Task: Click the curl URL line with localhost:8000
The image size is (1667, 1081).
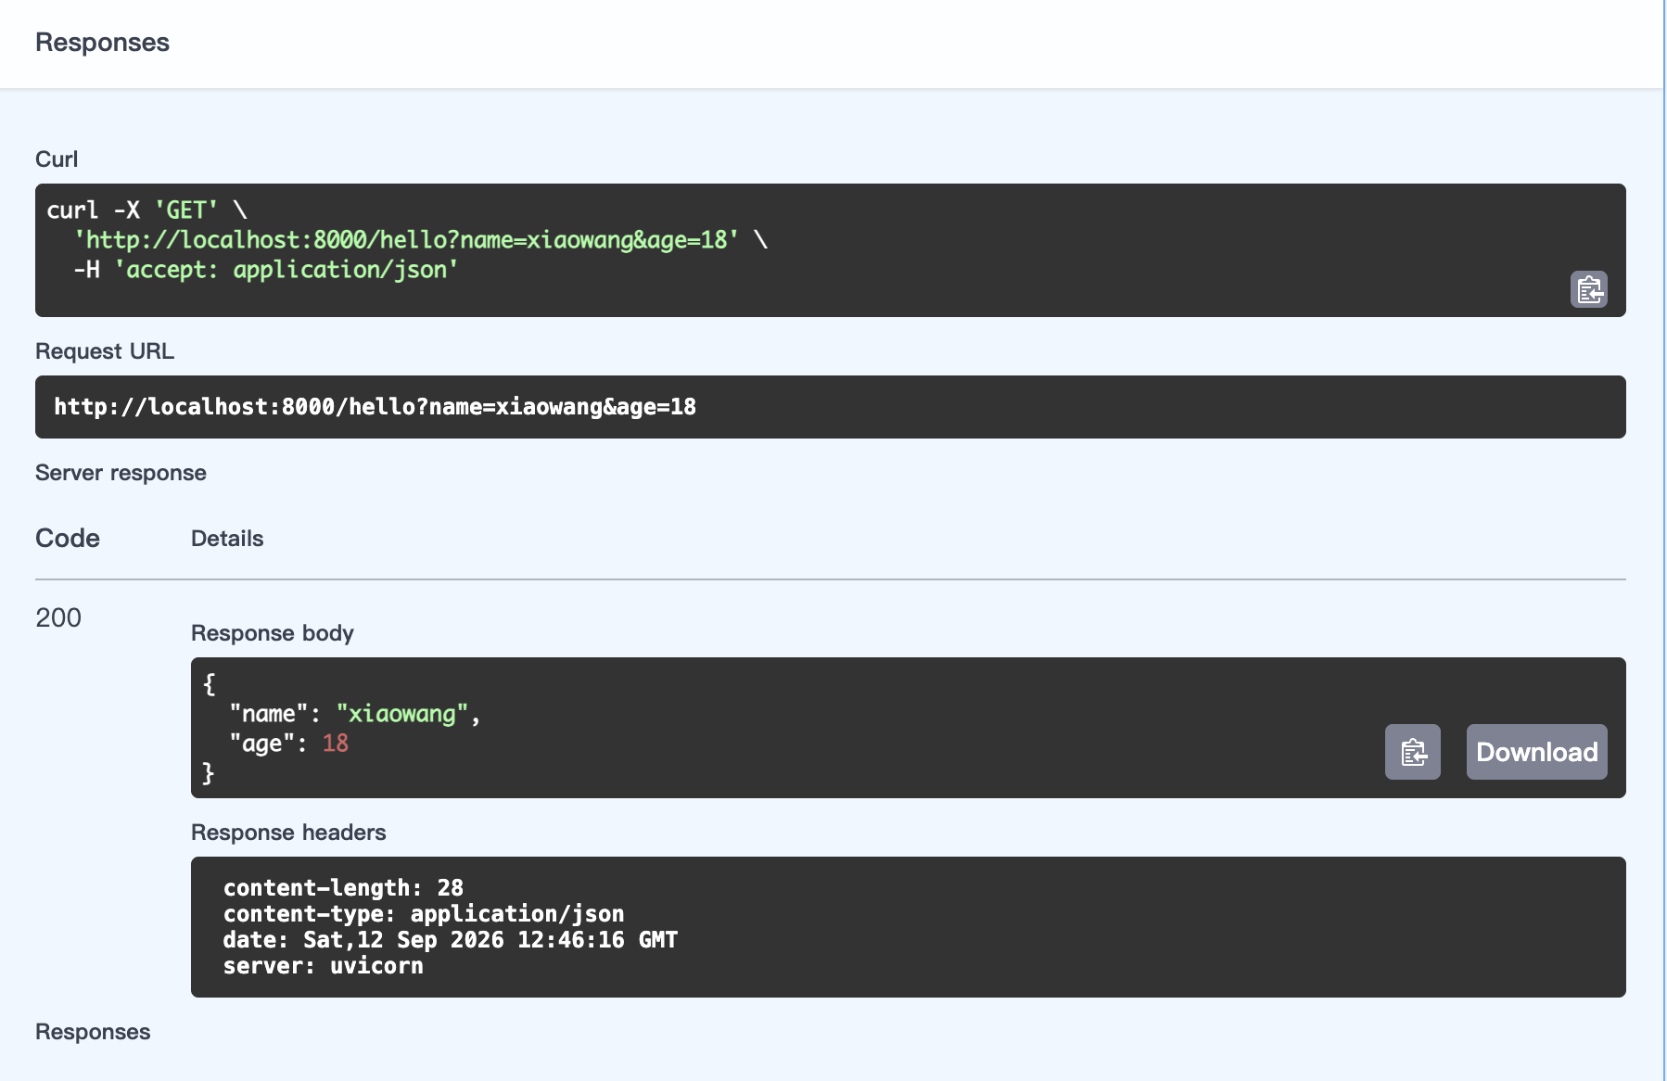Action: click(x=407, y=240)
